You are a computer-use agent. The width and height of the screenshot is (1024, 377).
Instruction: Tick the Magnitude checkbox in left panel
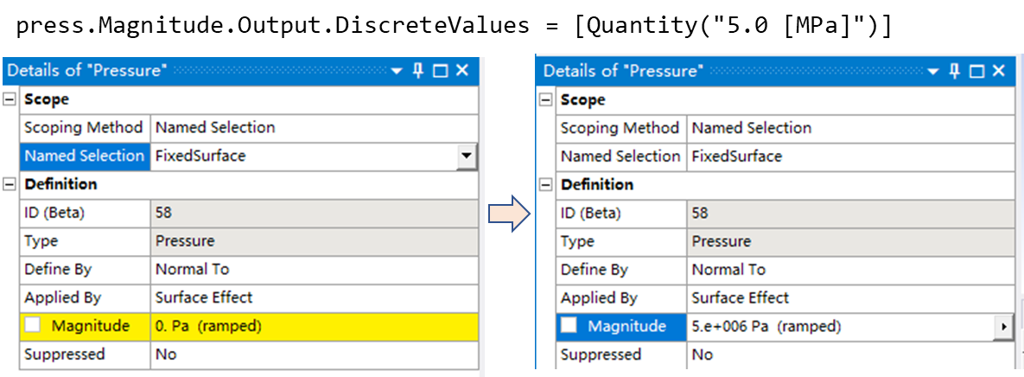(x=33, y=325)
